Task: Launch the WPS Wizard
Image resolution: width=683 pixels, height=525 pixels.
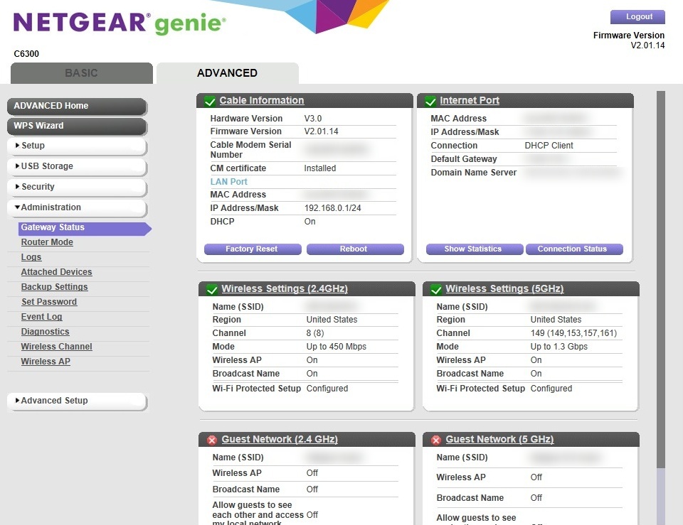Action: point(77,126)
